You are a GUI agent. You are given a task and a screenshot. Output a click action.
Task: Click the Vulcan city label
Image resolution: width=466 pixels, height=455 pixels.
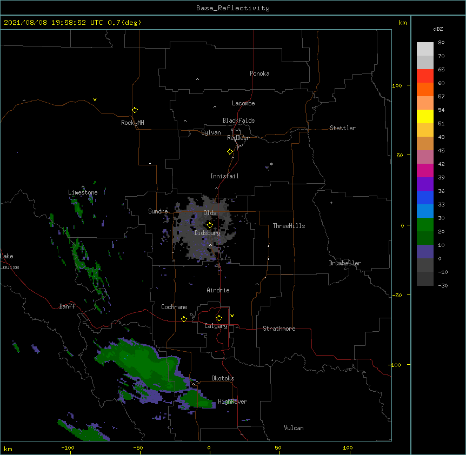coord(294,428)
